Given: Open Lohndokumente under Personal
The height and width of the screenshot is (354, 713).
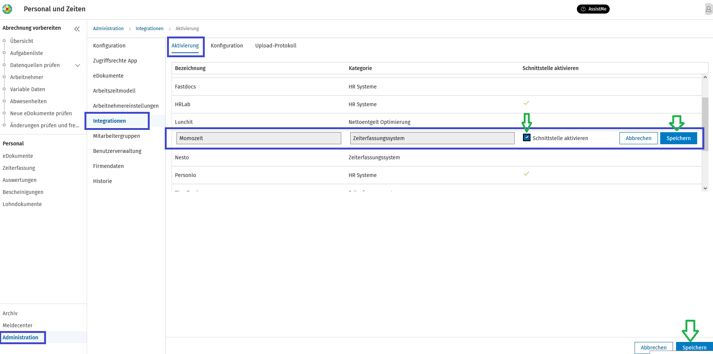Looking at the screenshot, I should coord(22,204).
